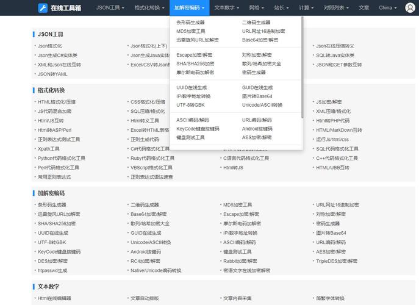
Task: Choose MD5加密工具 in the dropdown menu
Action: [x=190, y=31]
